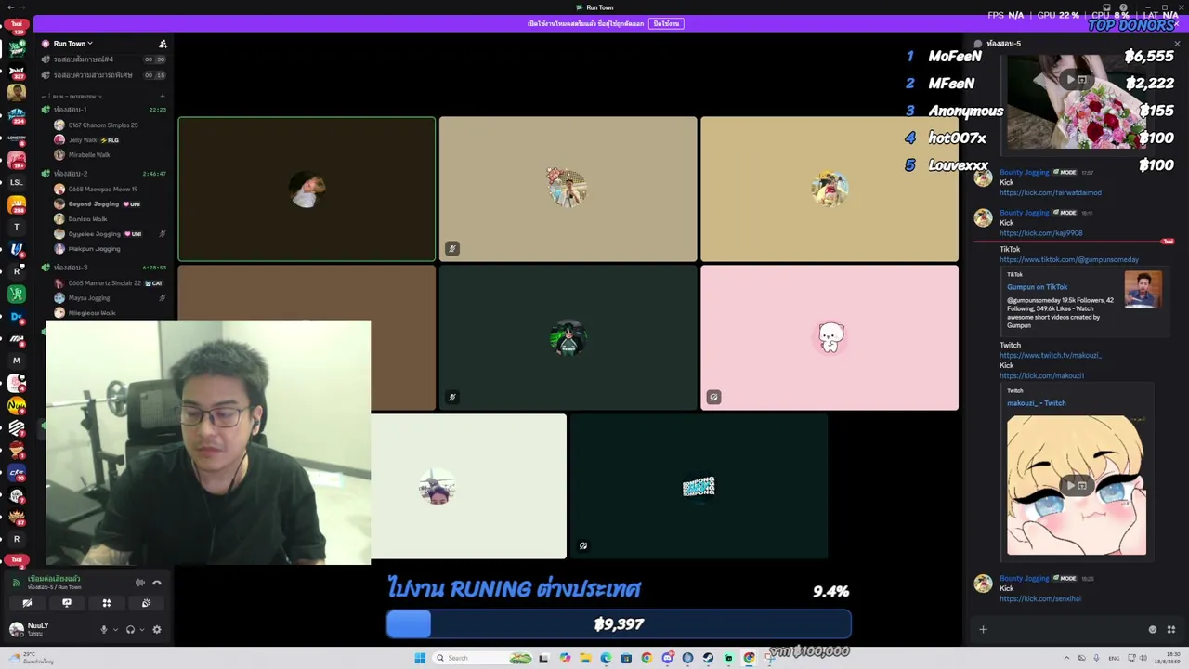Open microphone input options arrow
Screen dimensions: 1189x669
click(115, 629)
